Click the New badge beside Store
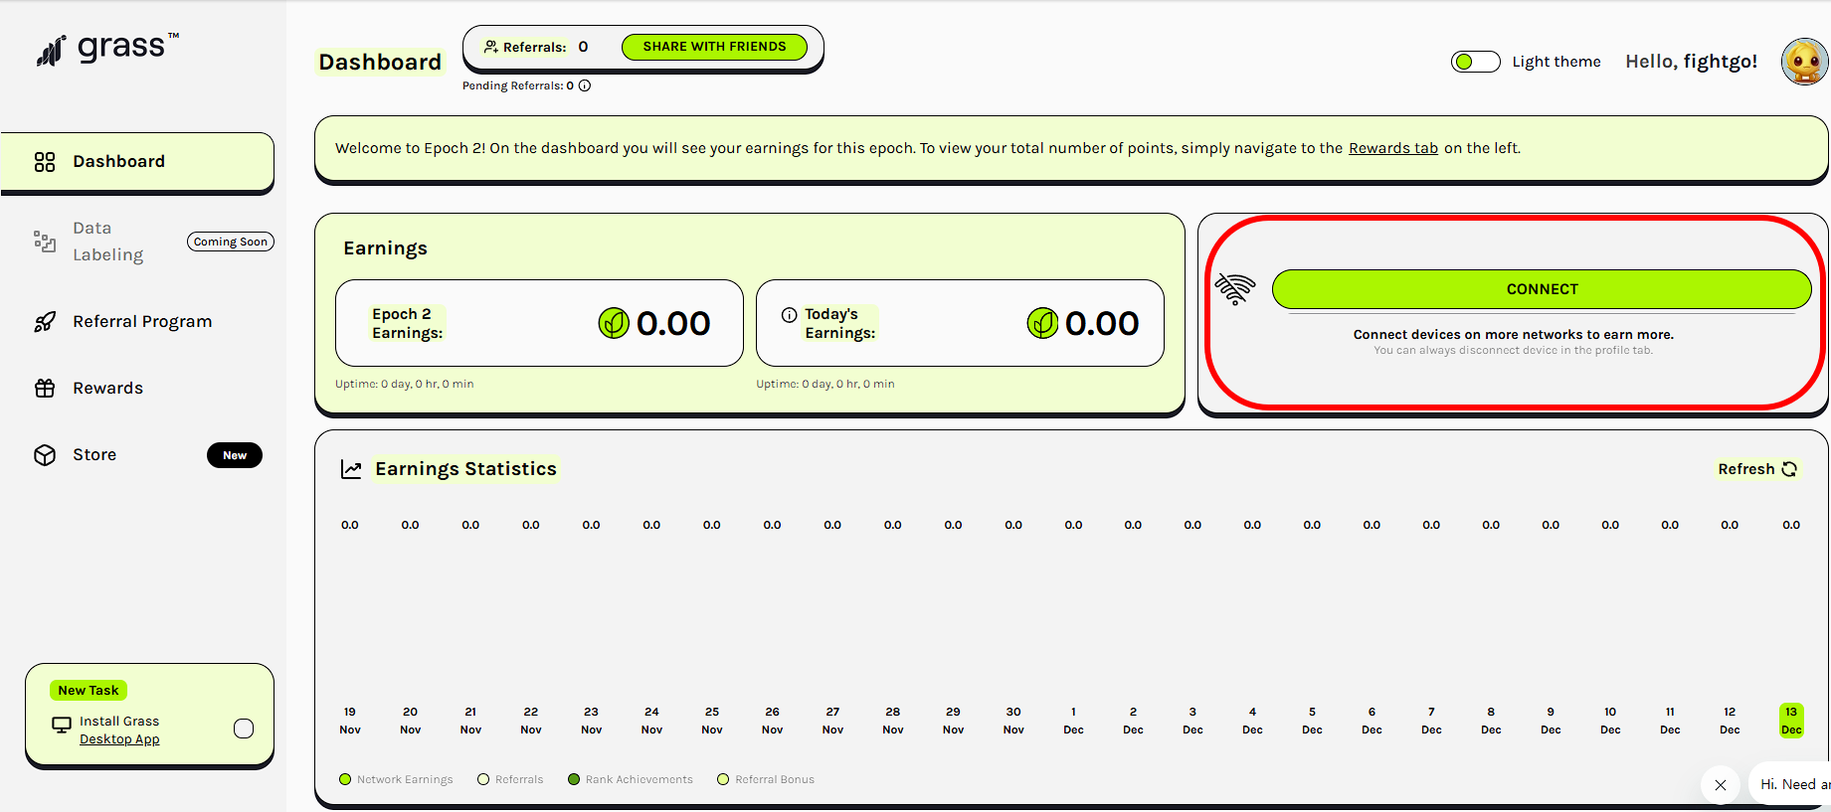Screen dimensions: 1831x812 pyautogui.click(x=235, y=455)
